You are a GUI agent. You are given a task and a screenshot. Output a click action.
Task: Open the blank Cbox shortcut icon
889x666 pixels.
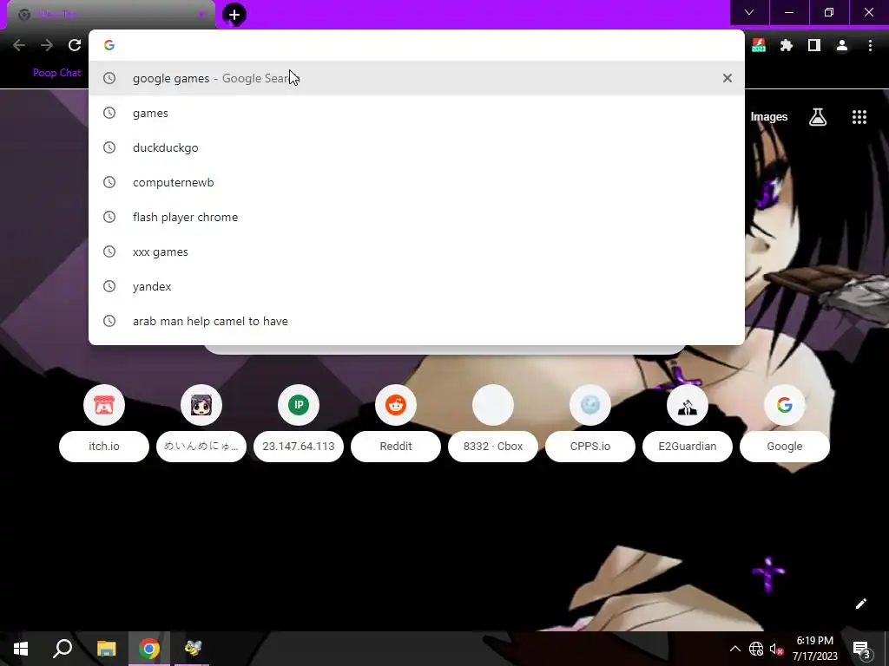[x=493, y=405]
